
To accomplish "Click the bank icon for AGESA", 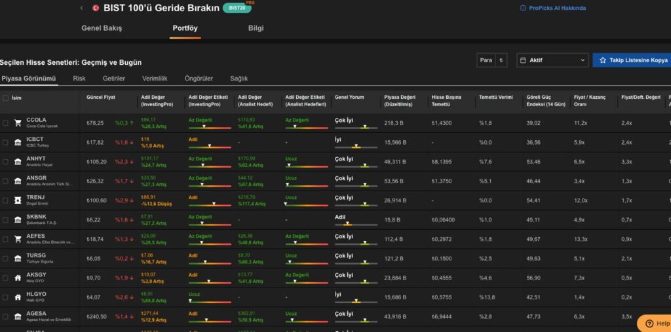I will (18, 316).
